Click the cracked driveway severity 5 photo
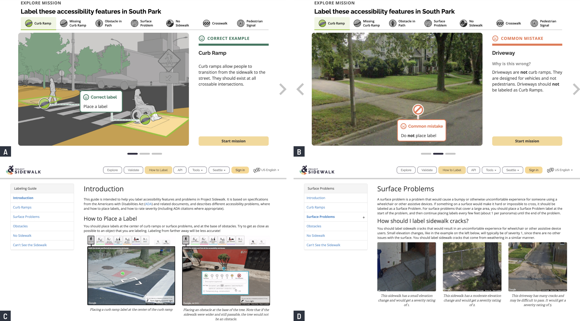 (x=538, y=267)
